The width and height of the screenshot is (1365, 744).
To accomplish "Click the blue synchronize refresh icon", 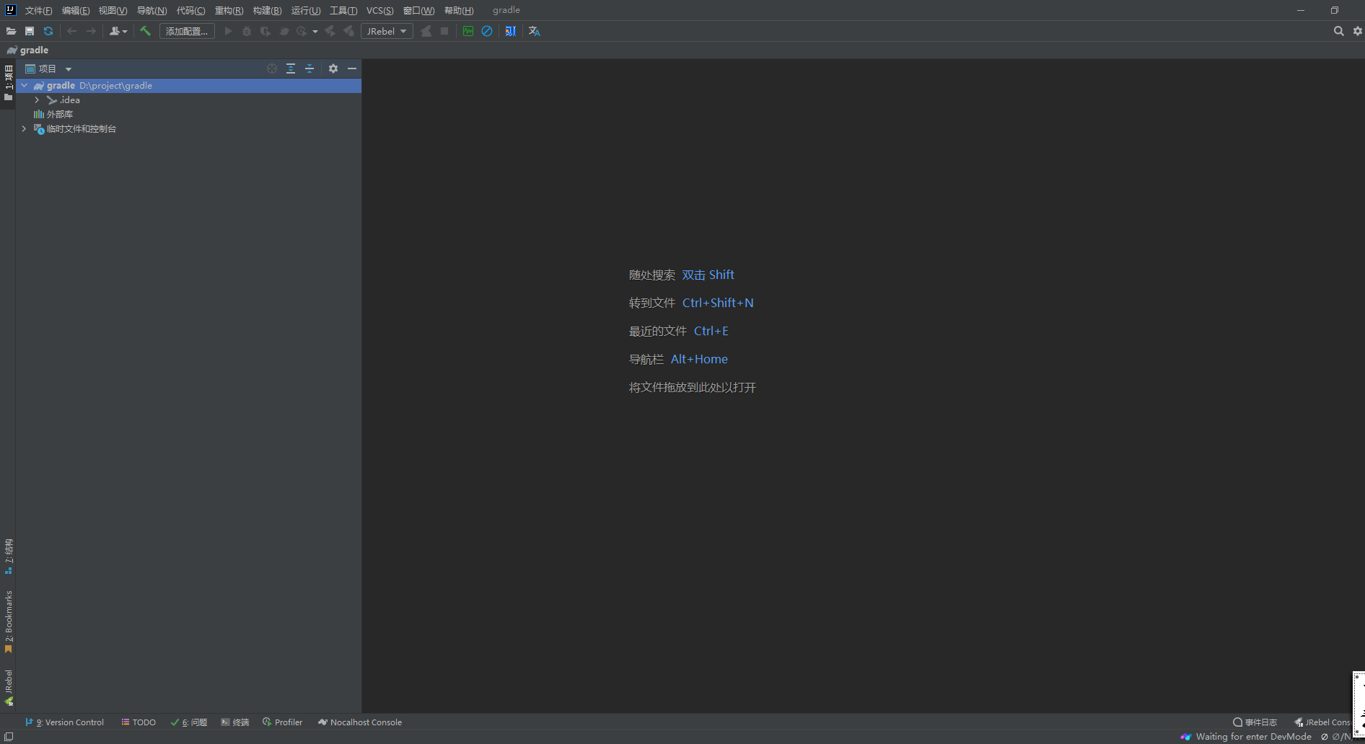I will click(x=48, y=31).
